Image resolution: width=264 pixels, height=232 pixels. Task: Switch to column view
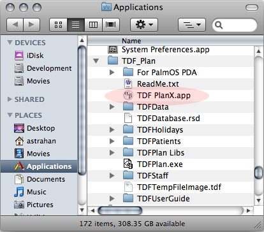coord(93,25)
